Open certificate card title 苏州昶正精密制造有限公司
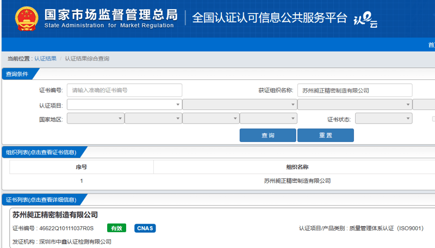 pos(55,215)
